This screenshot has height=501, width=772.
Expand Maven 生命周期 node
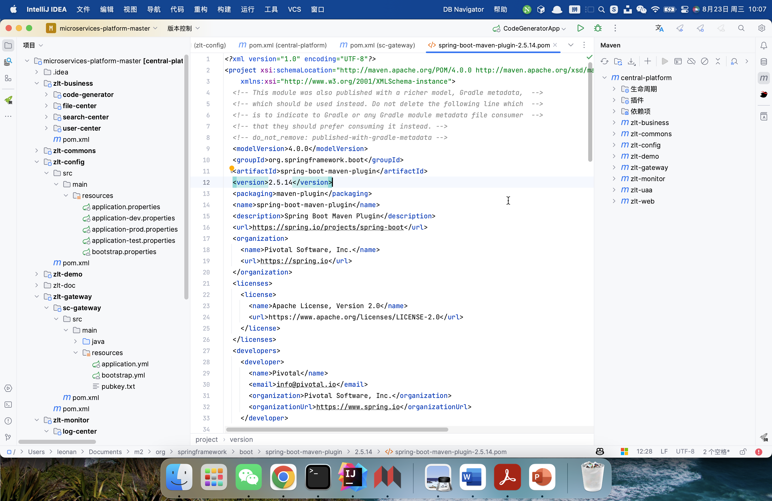[x=614, y=89]
